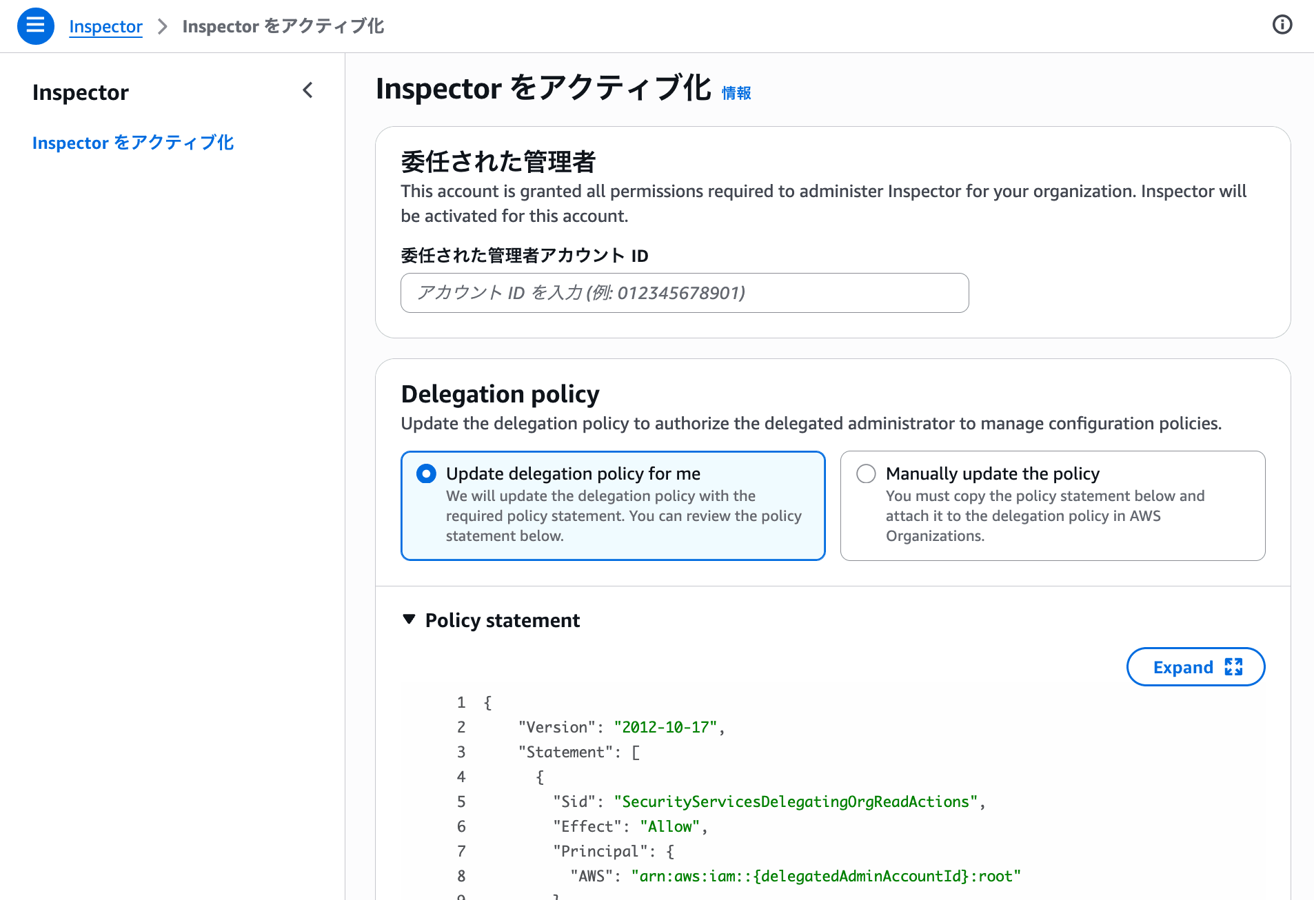Screen dimensions: 1314x900
Task: Click the "Version" line in policy code
Action: 620,727
